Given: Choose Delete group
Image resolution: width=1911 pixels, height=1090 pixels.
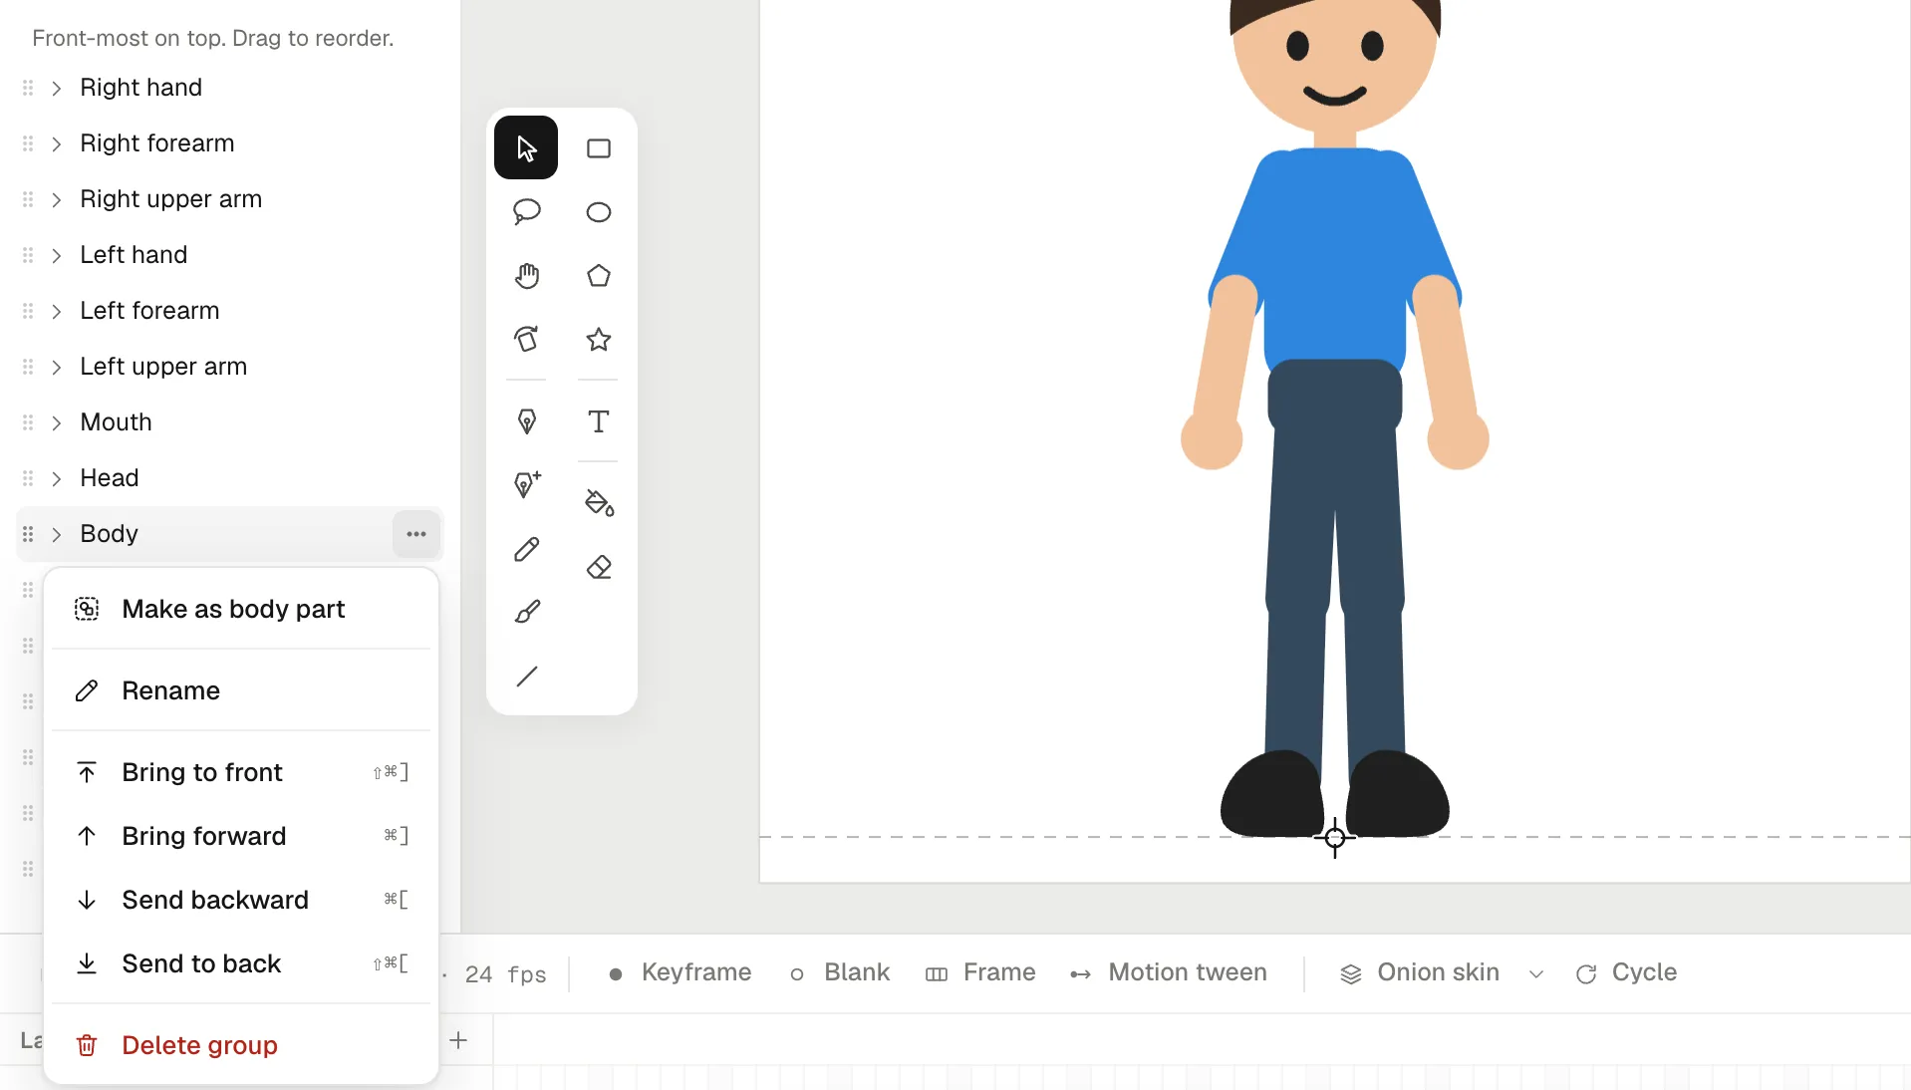Looking at the screenshot, I should (x=241, y=1045).
